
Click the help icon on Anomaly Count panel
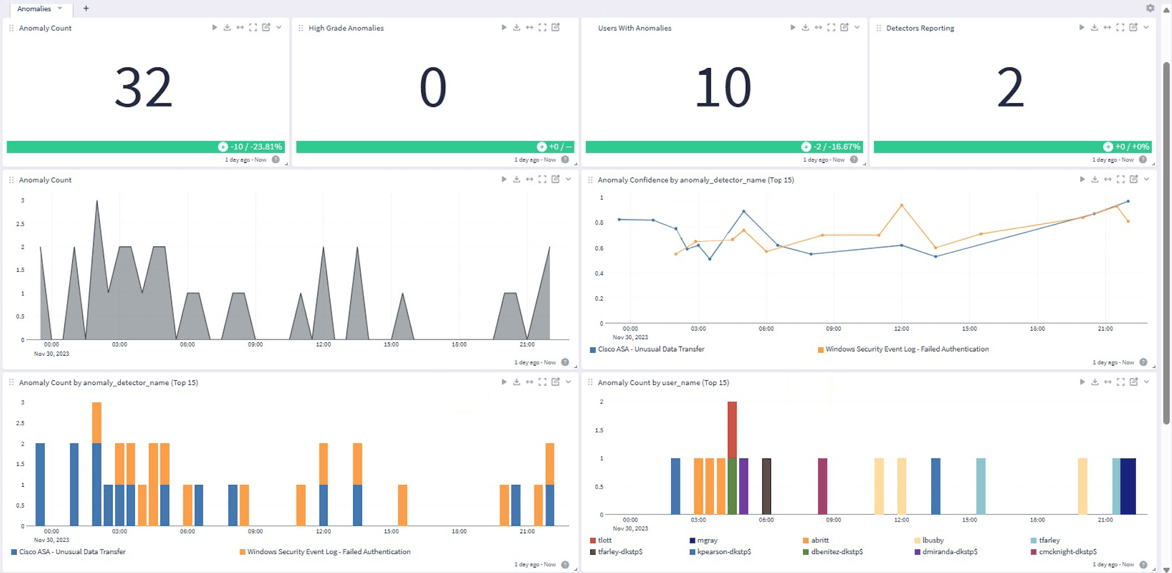point(275,159)
